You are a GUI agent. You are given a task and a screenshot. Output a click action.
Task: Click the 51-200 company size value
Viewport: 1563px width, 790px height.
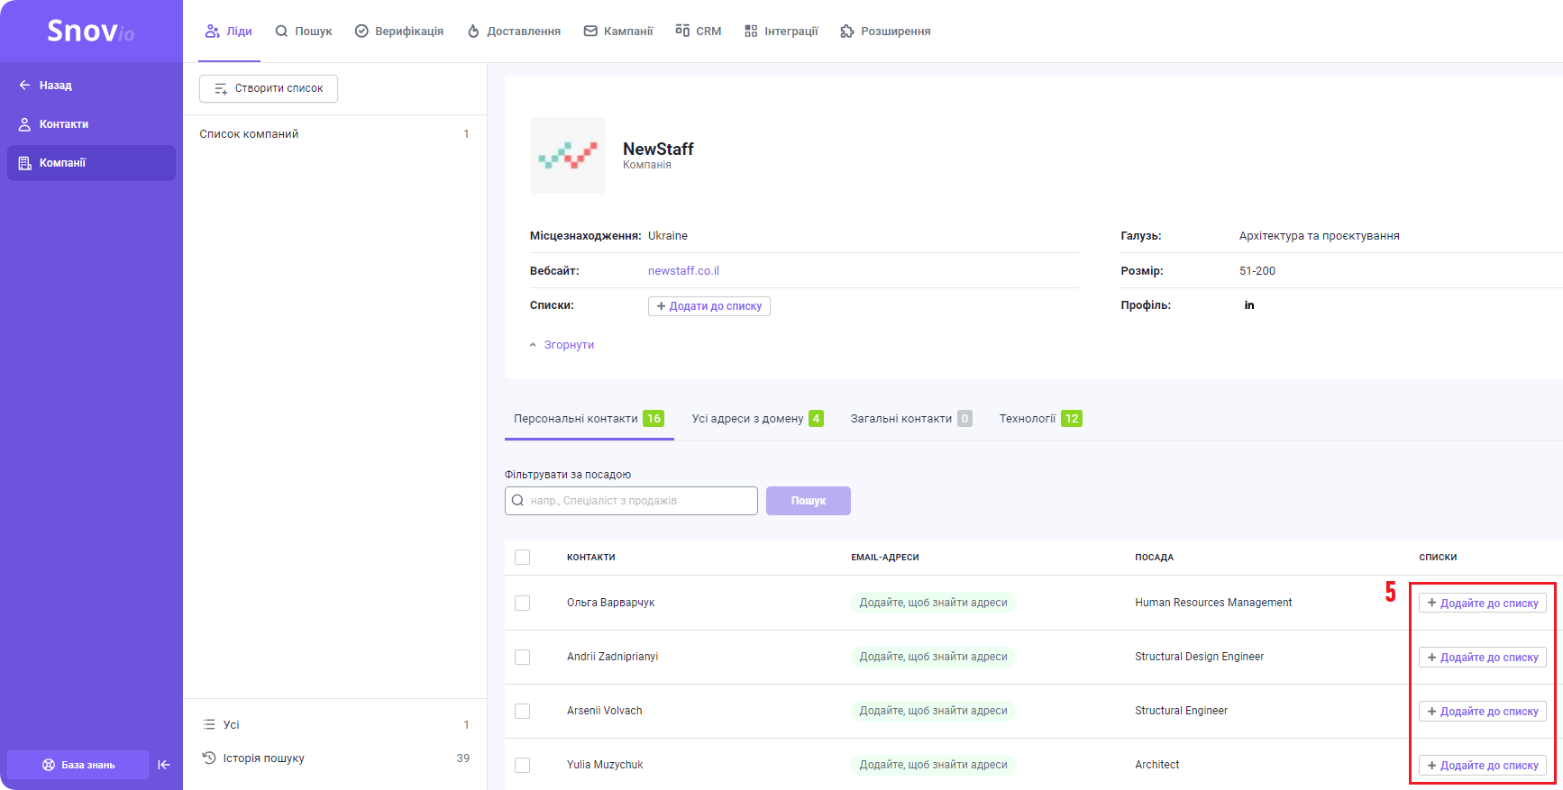(x=1257, y=271)
